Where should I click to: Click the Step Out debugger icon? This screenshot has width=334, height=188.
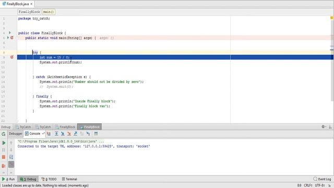[x=75, y=134]
